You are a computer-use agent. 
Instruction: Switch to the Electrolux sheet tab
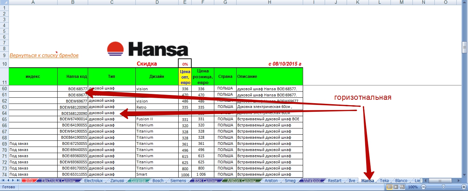93,180
